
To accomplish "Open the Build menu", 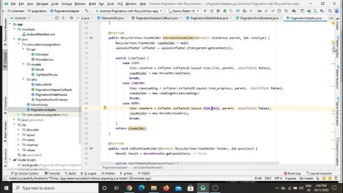I will (92, 4).
